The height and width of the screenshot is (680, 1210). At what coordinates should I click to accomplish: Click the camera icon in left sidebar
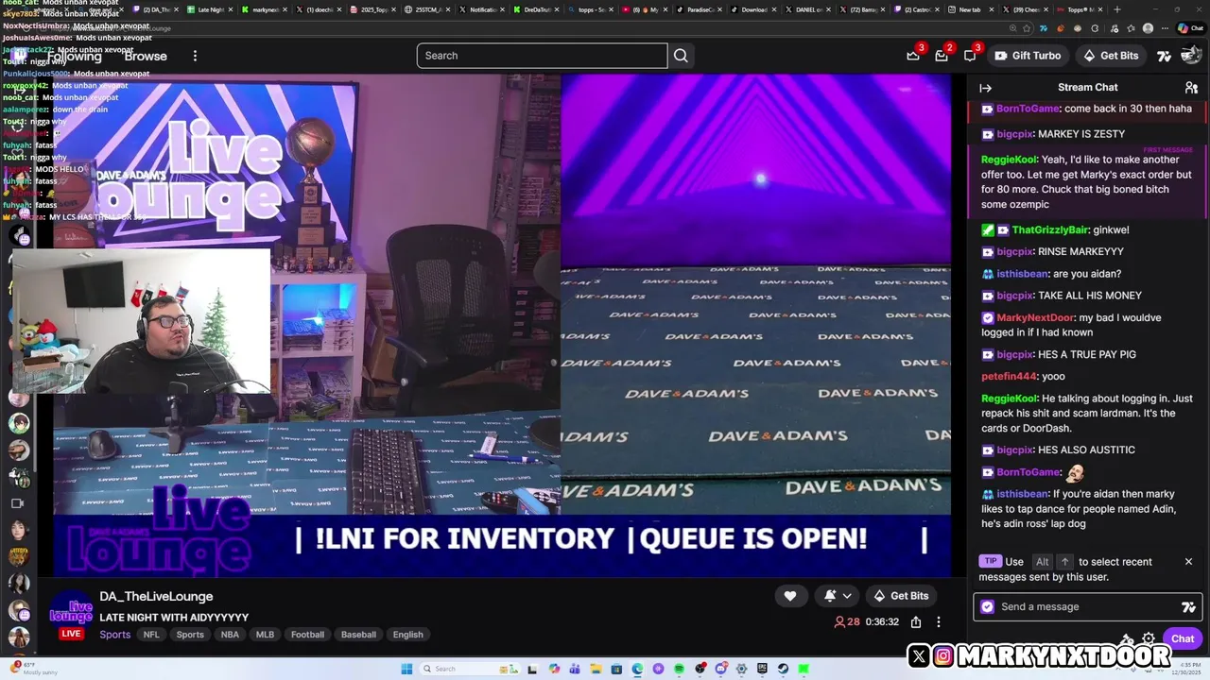click(x=17, y=503)
